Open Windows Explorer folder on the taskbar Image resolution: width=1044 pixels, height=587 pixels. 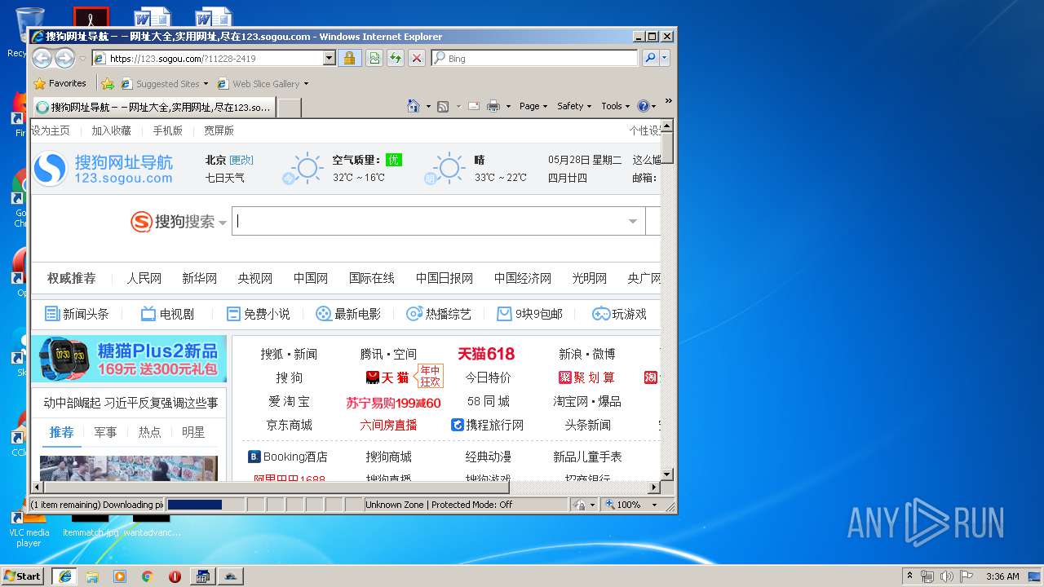point(92,576)
